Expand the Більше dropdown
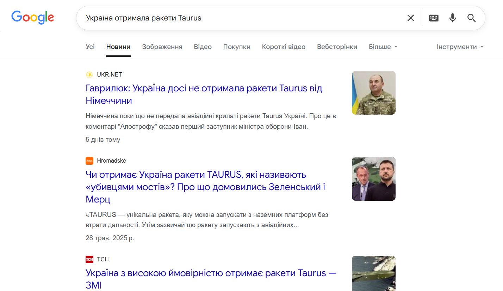This screenshot has height=291, width=503. pyautogui.click(x=383, y=47)
